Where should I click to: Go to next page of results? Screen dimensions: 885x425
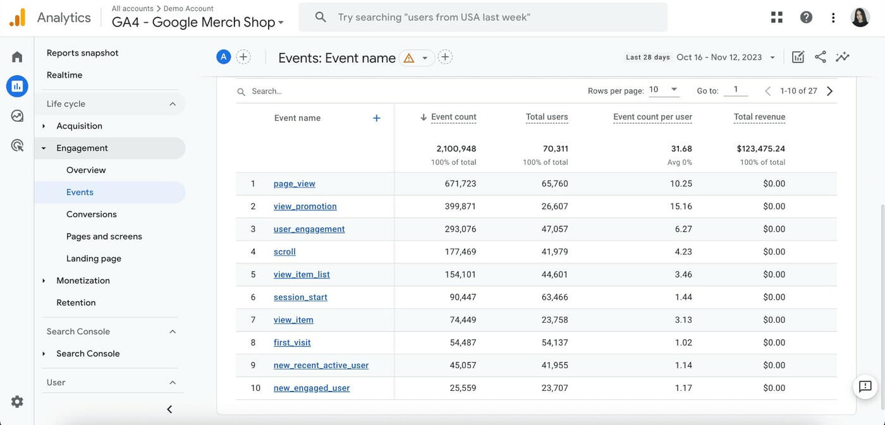(x=830, y=91)
